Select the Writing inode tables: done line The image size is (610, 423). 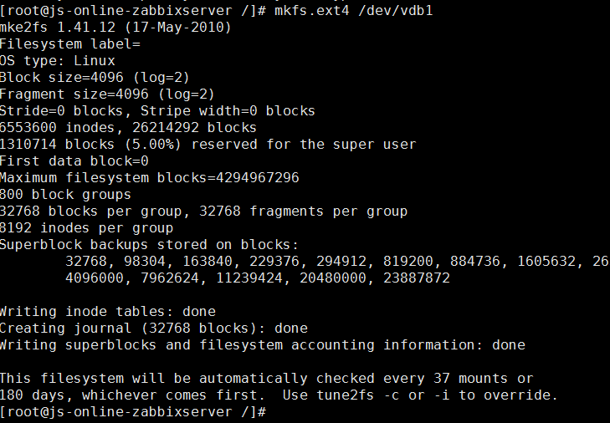click(108, 312)
